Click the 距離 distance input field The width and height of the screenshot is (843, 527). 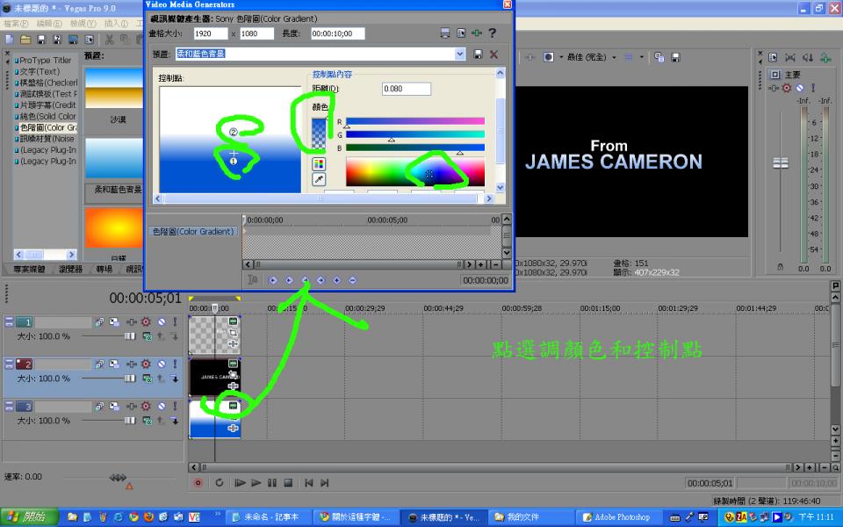coord(407,89)
